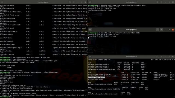Screen dimensions: 175x98
Task: Open the hamburger menu in the elasticsearch port-forward terminal
Action: 161,2
